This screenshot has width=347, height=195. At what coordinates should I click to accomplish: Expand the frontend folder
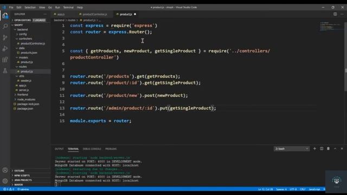pos(23,95)
